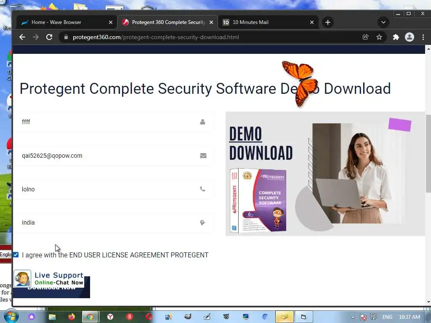Screen dimensions: 431x323
Task: Open the tab search dropdown arrow
Action: tap(383, 22)
